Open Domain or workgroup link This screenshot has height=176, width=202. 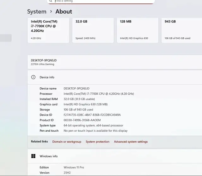click(67, 142)
